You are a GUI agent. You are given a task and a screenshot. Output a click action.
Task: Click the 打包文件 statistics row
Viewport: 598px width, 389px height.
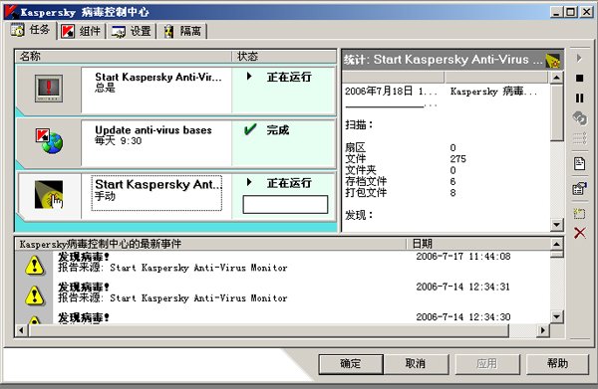pyautogui.click(x=401, y=193)
